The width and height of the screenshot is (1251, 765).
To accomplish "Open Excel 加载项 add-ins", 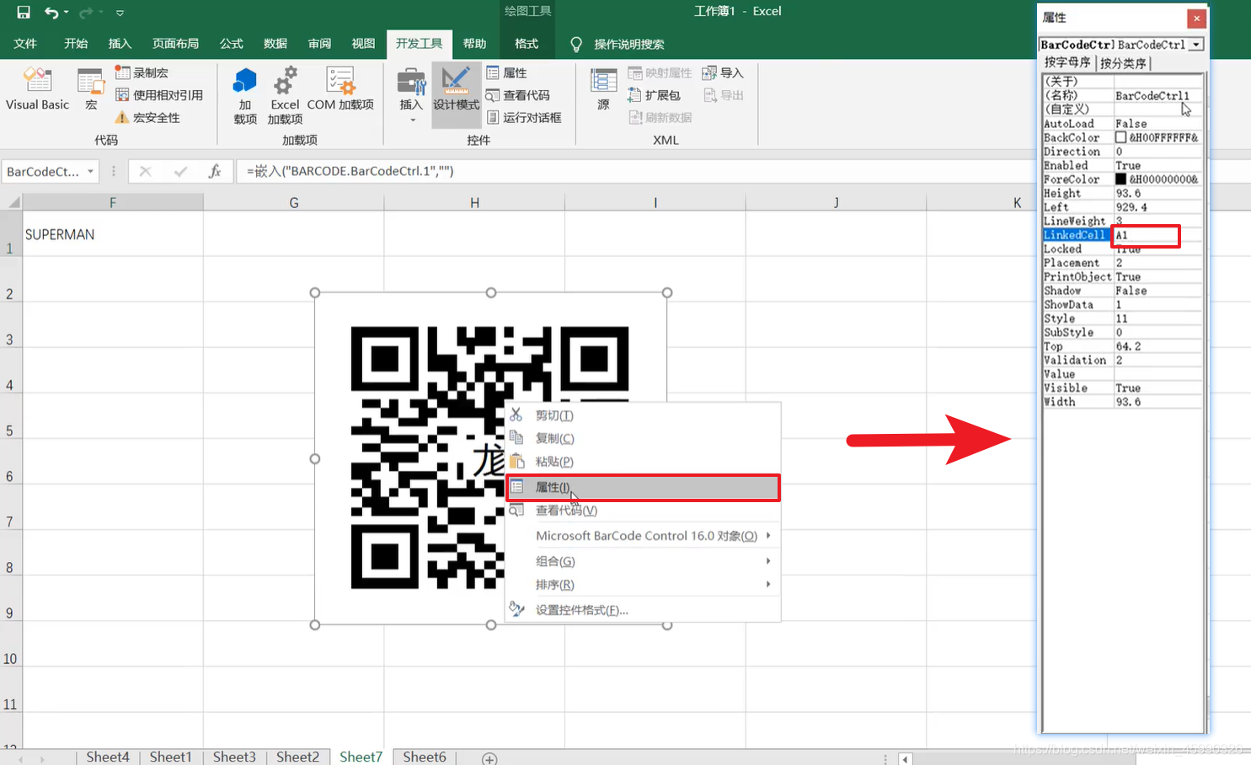I will click(285, 95).
